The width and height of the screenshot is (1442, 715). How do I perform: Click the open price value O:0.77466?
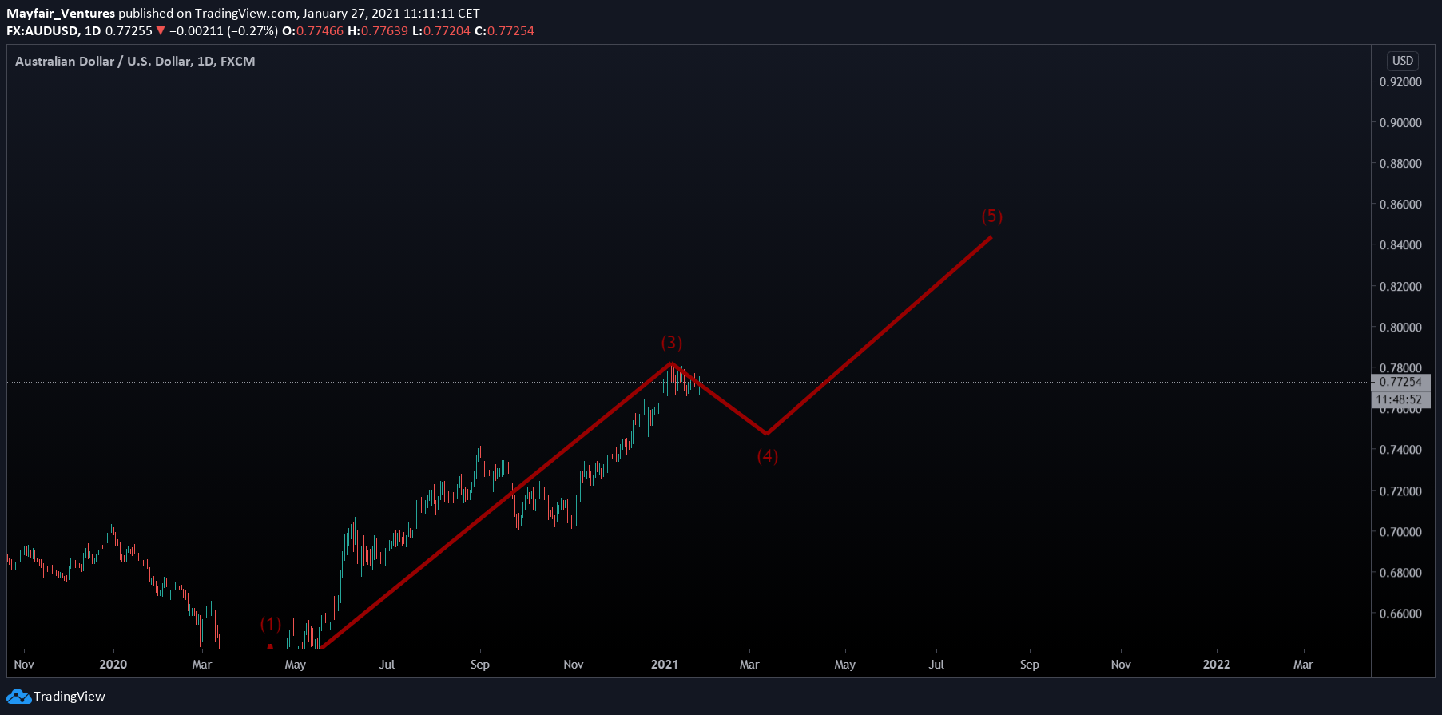click(312, 31)
